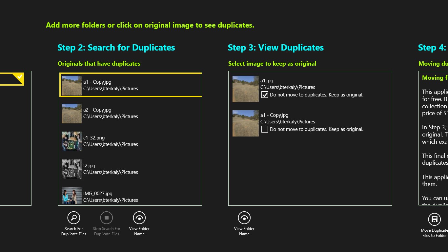448x252 pixels.
Task: Click the a1.jpg thumbnail in Step 3
Action: [x=245, y=89]
